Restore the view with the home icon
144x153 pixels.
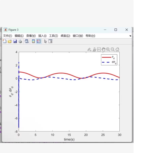click(117, 49)
